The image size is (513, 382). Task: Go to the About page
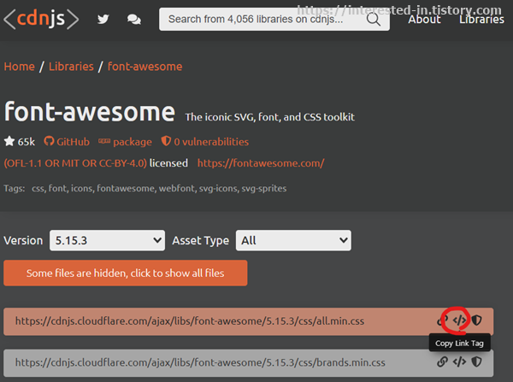(x=424, y=20)
